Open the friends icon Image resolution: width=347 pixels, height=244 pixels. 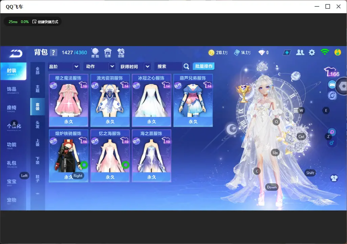(x=300, y=53)
